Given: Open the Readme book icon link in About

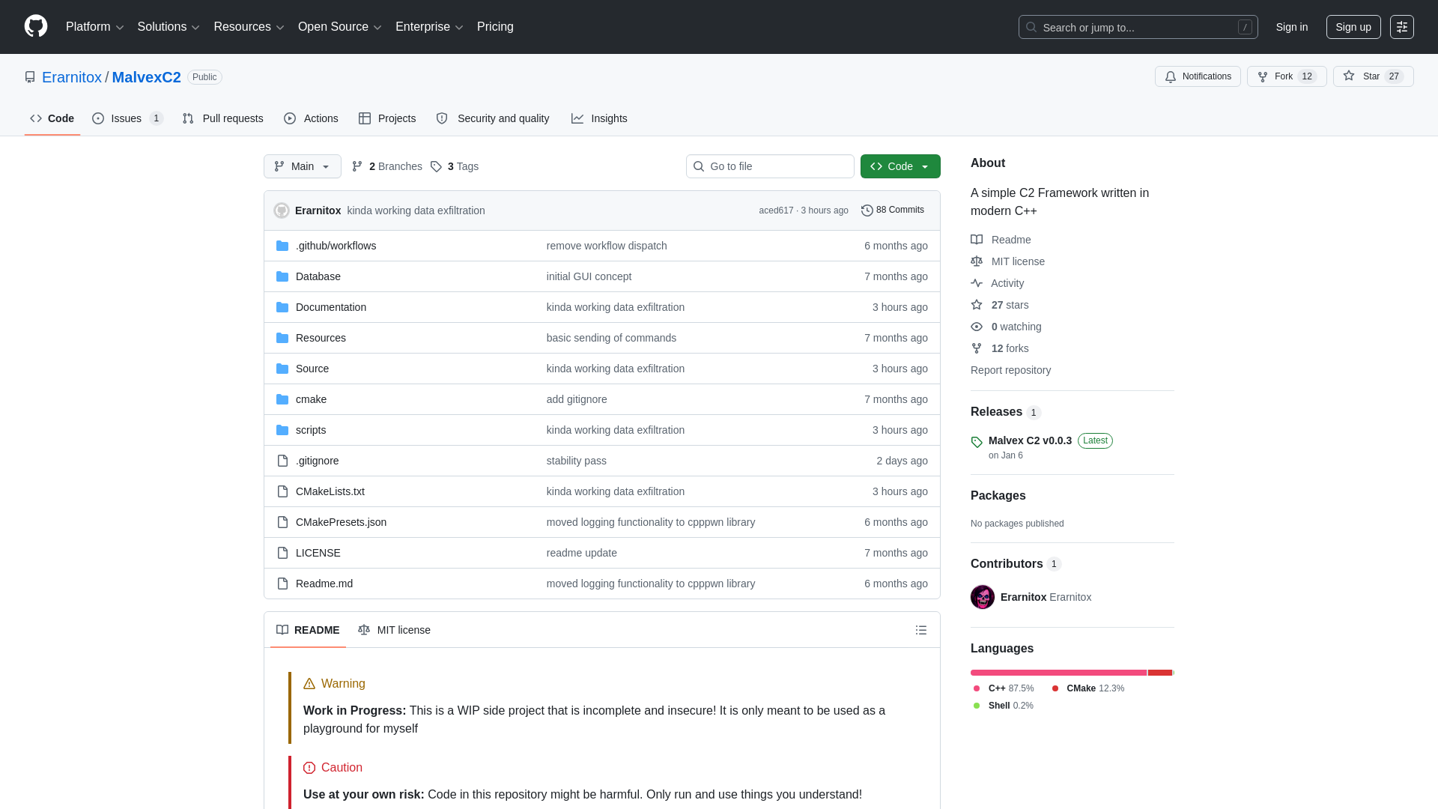Looking at the screenshot, I should pyautogui.click(x=1001, y=240).
